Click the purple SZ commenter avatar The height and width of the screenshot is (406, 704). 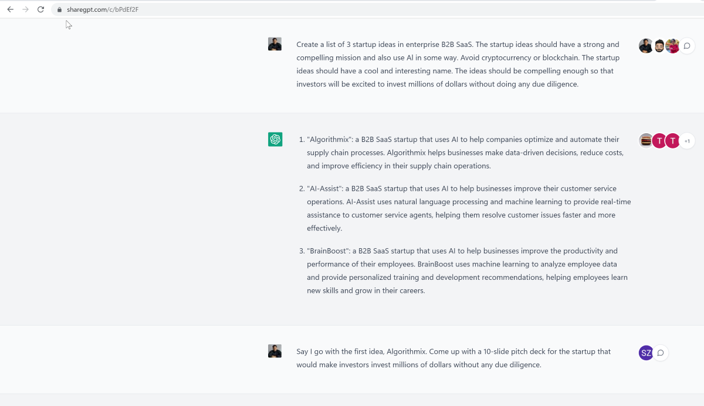[x=646, y=353]
